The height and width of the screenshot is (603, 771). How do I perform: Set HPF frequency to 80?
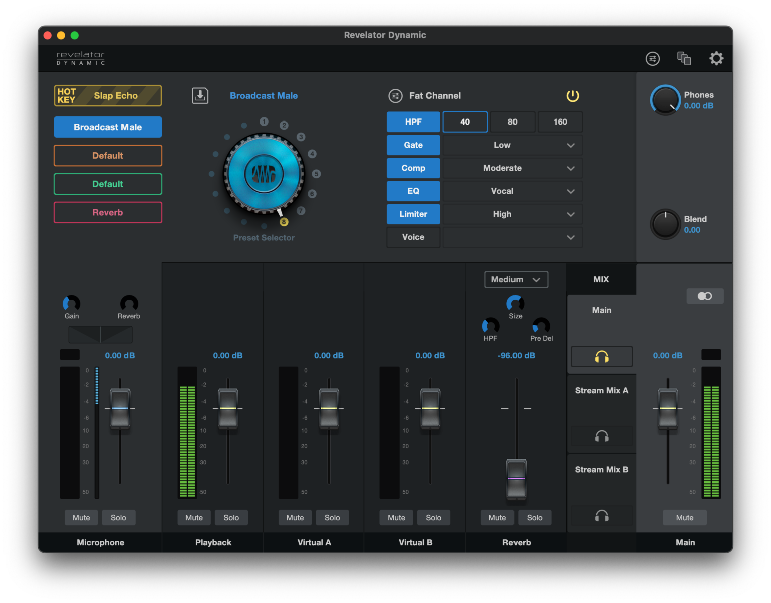point(512,122)
